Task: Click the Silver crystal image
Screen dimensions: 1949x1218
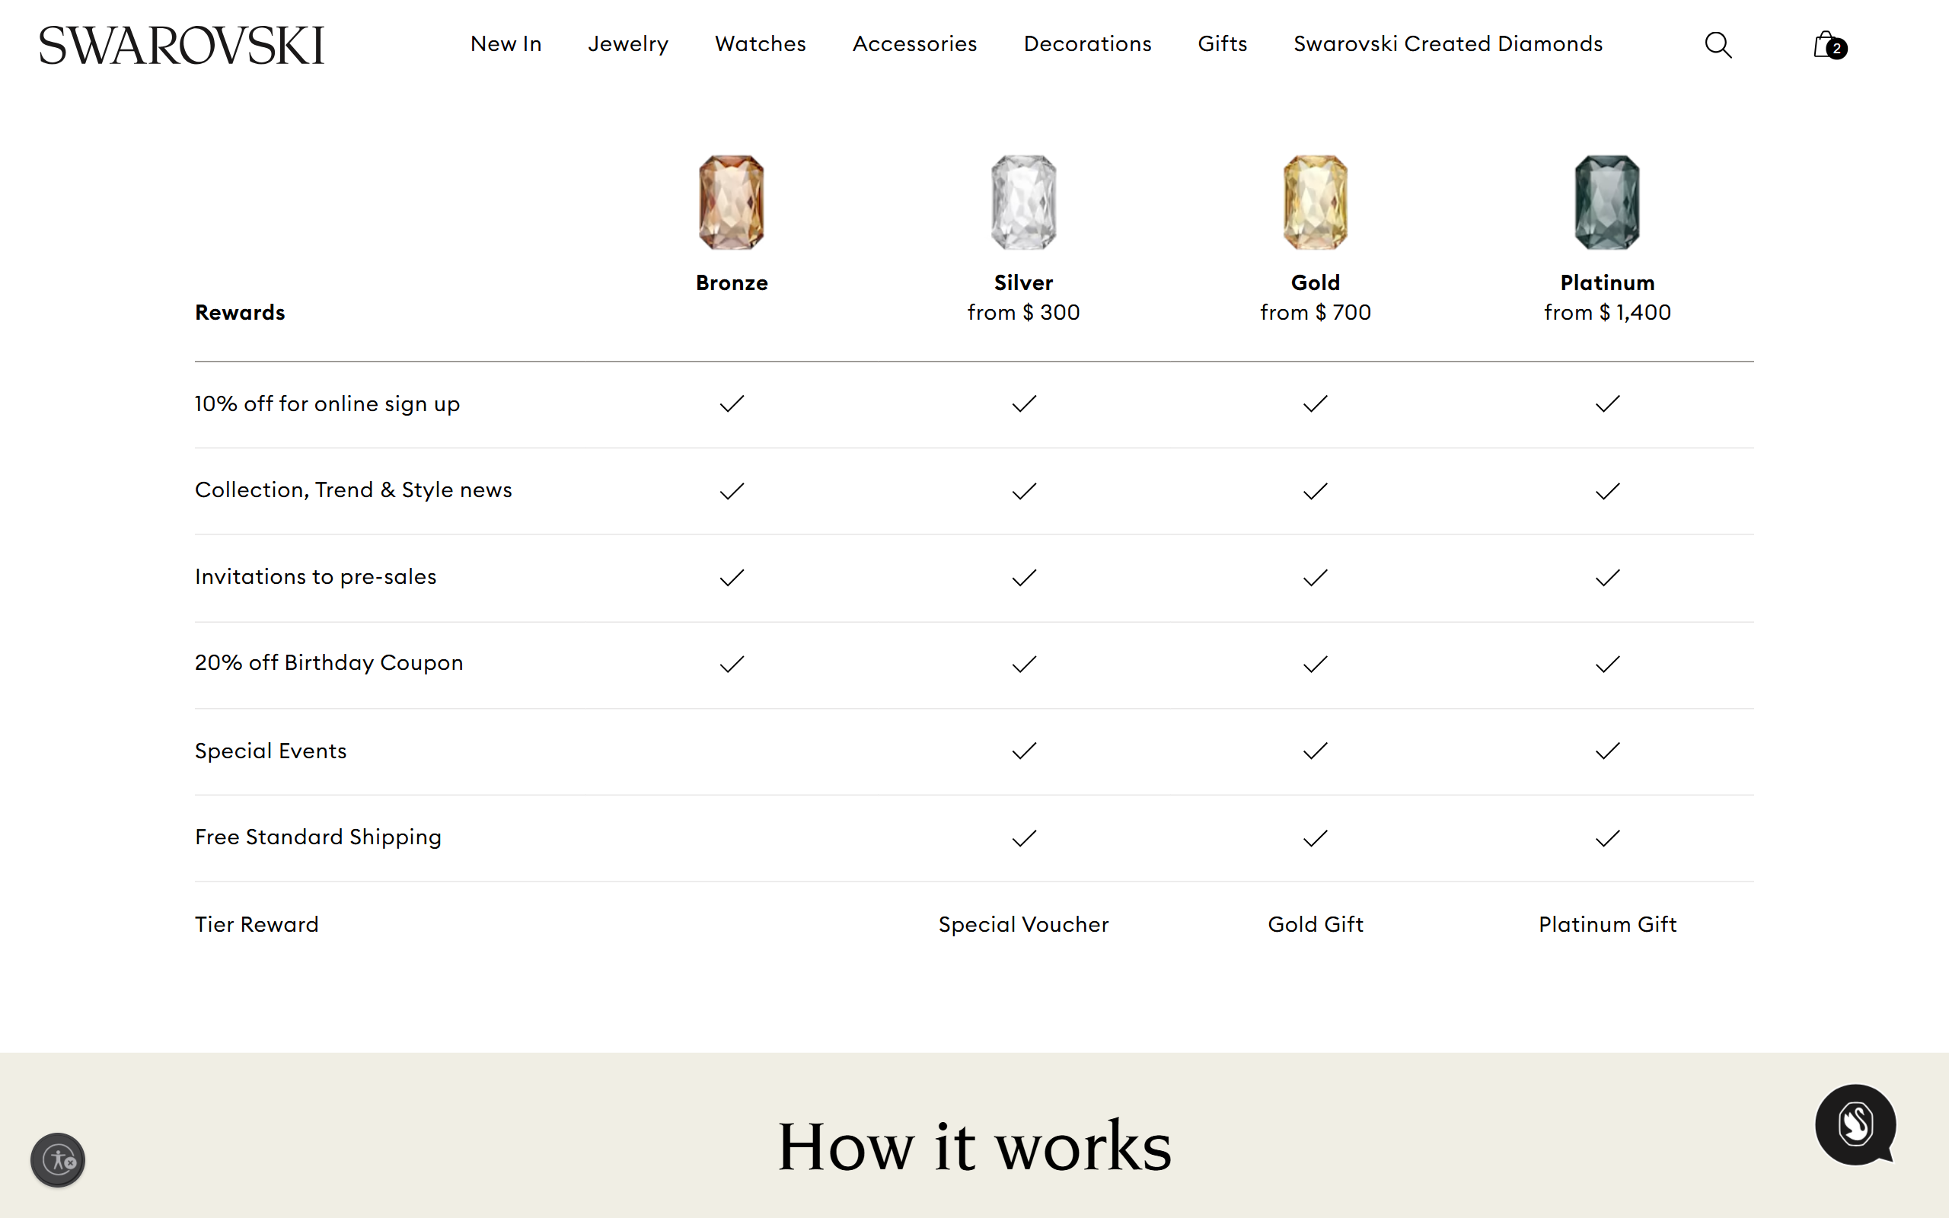Action: (1024, 202)
